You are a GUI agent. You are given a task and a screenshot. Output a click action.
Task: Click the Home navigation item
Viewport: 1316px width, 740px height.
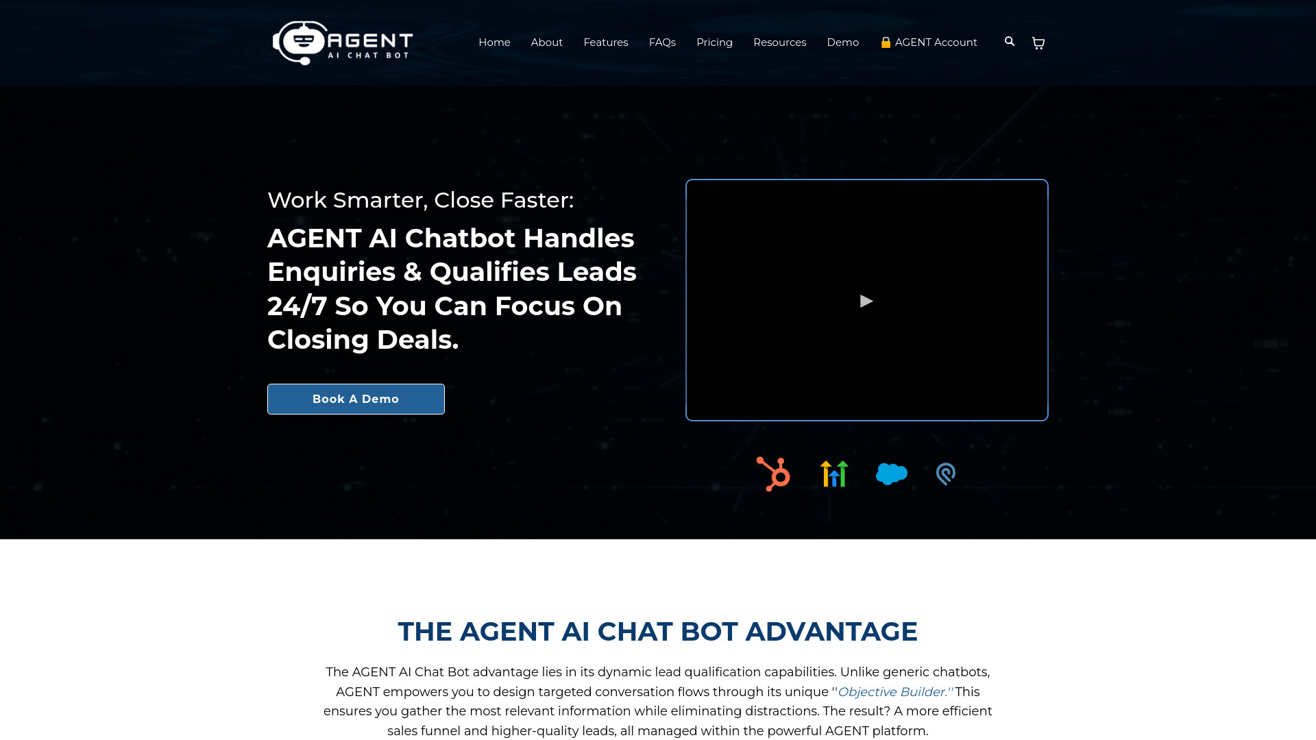click(x=494, y=42)
